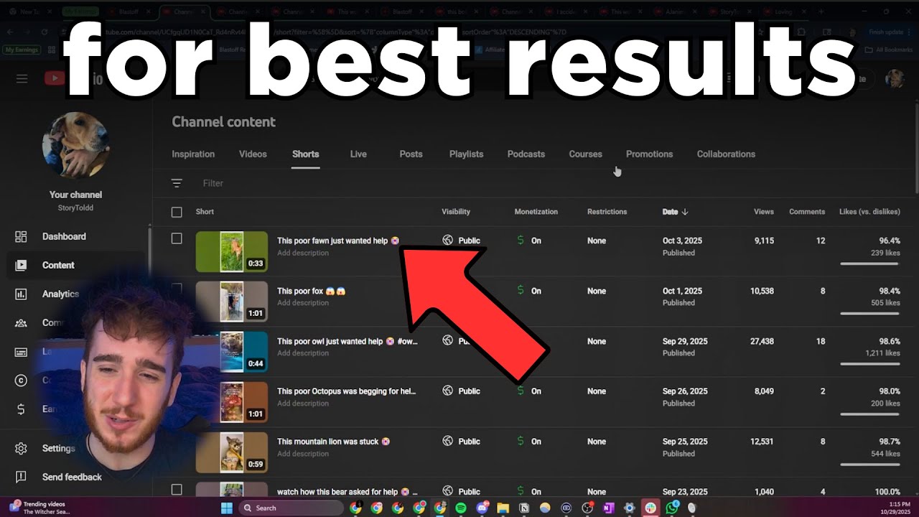Switch to the Live tab

[358, 154]
